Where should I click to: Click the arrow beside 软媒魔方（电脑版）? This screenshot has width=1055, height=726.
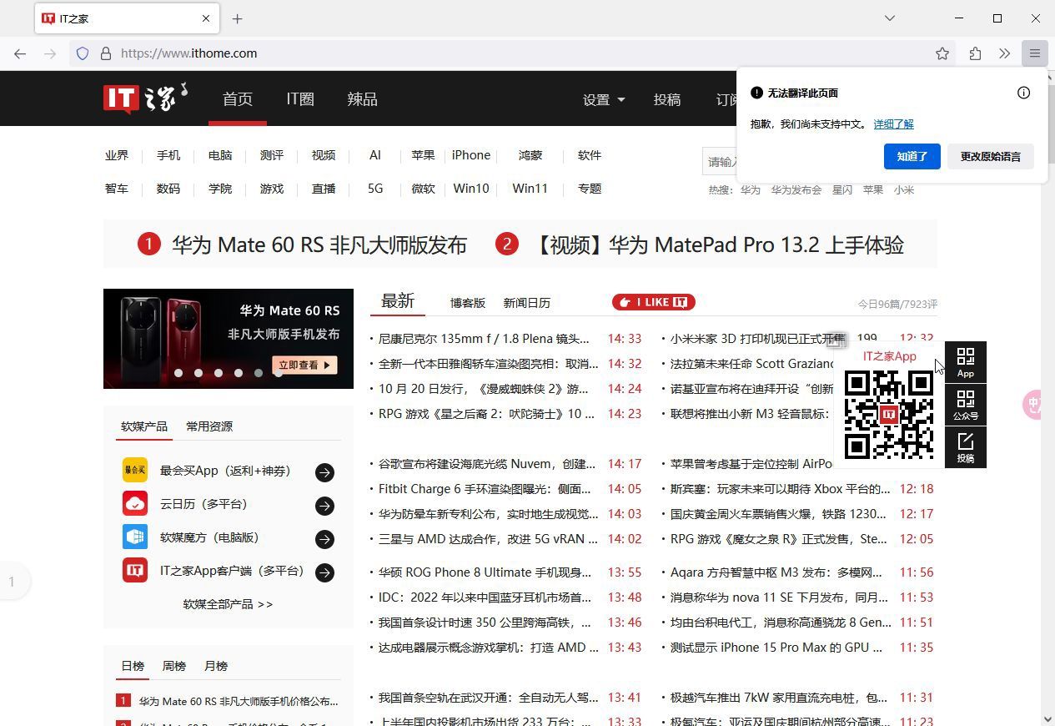(324, 539)
